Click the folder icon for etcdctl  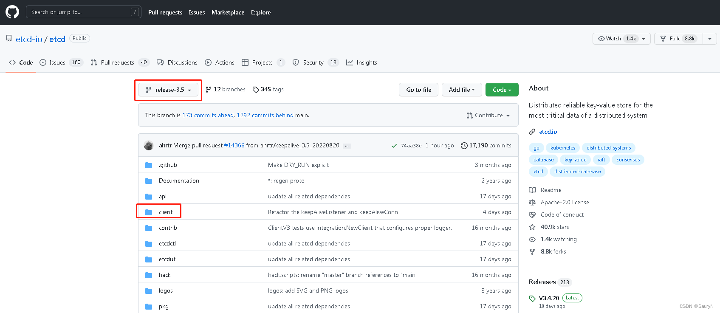[149, 244]
